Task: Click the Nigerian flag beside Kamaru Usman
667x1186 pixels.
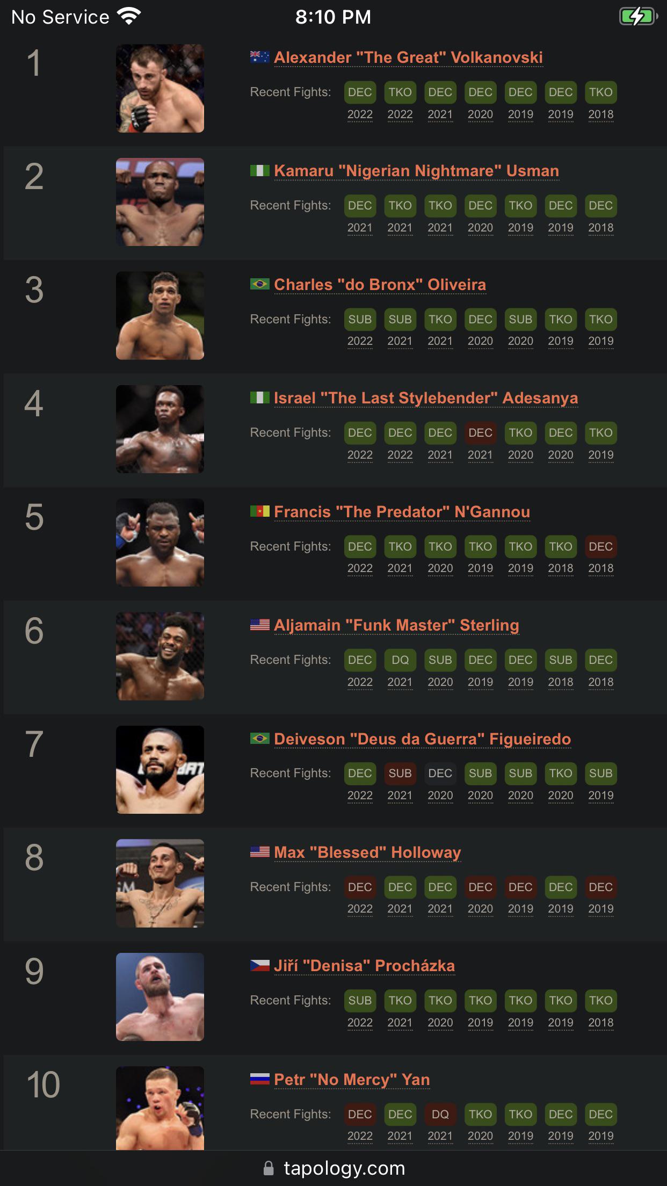Action: pos(259,170)
